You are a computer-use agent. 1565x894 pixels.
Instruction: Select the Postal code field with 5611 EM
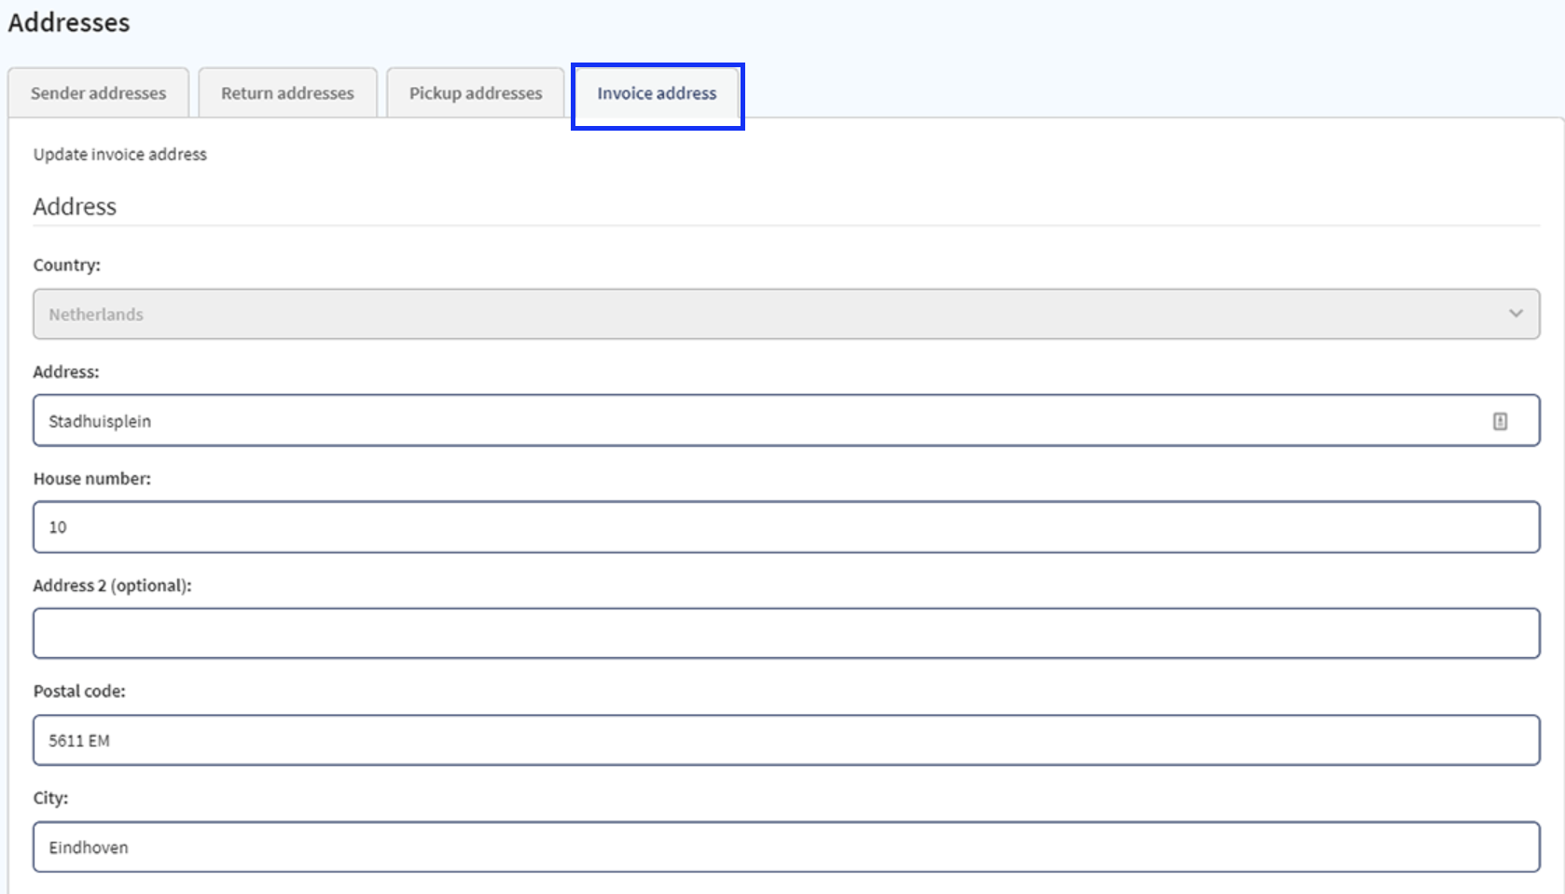click(x=786, y=740)
